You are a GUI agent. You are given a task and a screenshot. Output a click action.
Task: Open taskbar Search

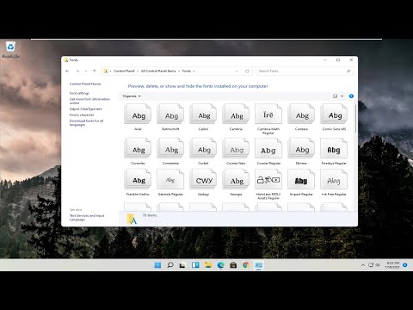(170, 265)
